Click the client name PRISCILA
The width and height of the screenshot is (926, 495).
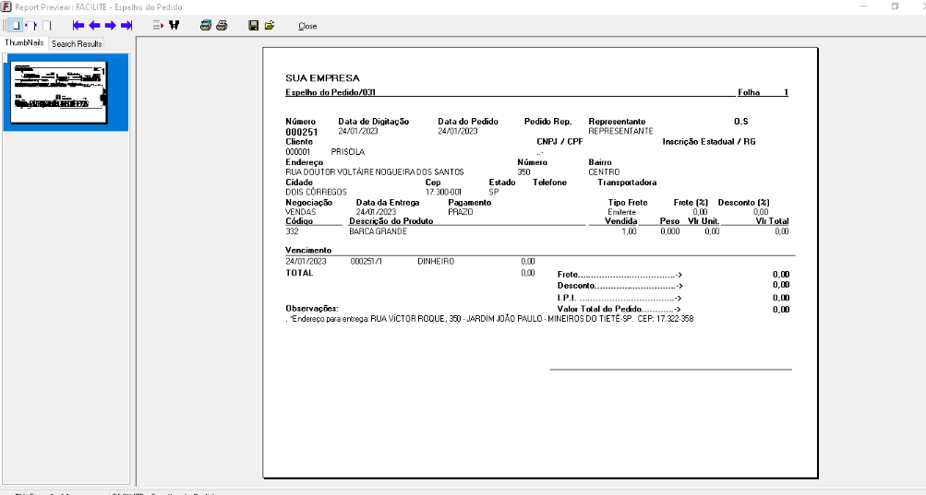pos(348,151)
